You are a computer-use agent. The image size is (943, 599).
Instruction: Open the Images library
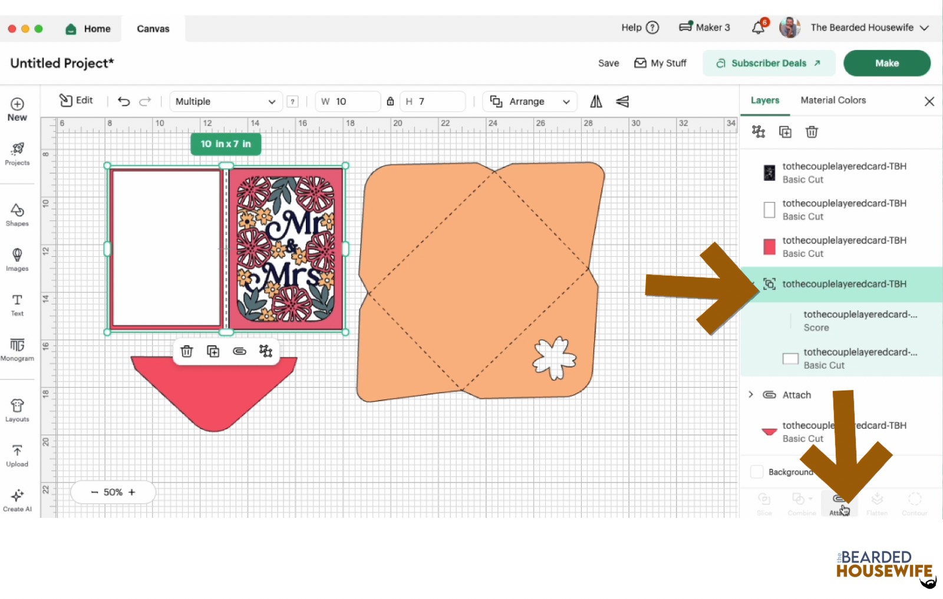[17, 259]
